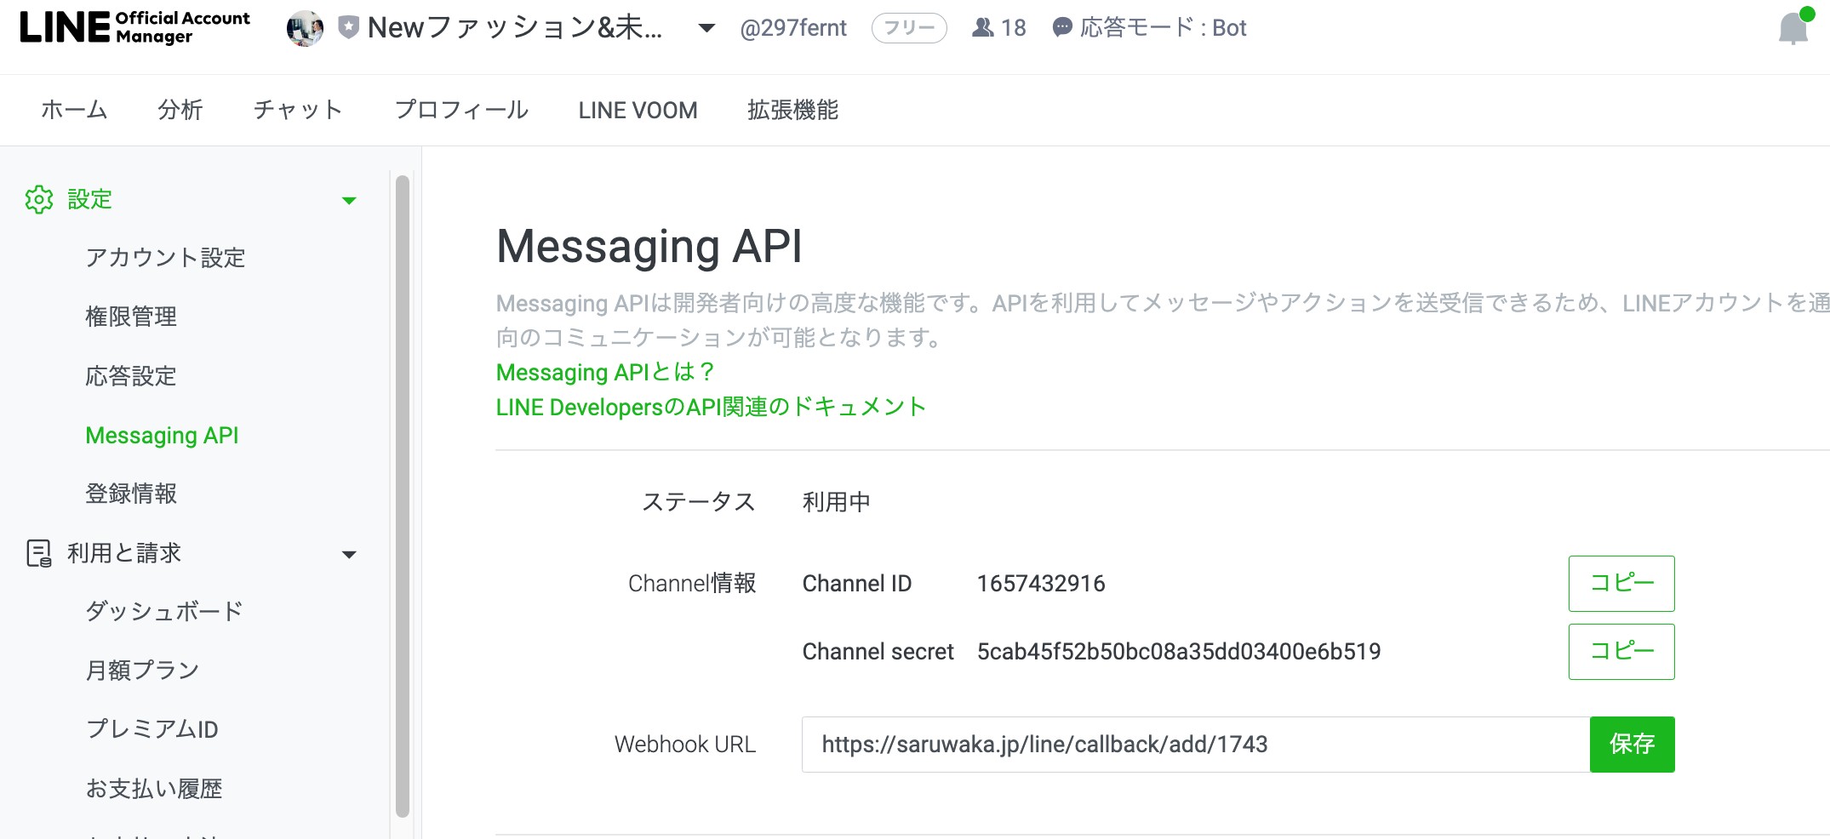Screen dimensions: 1830x839
Task: Click the 設定 gear icon in sidebar
Action: 39,200
